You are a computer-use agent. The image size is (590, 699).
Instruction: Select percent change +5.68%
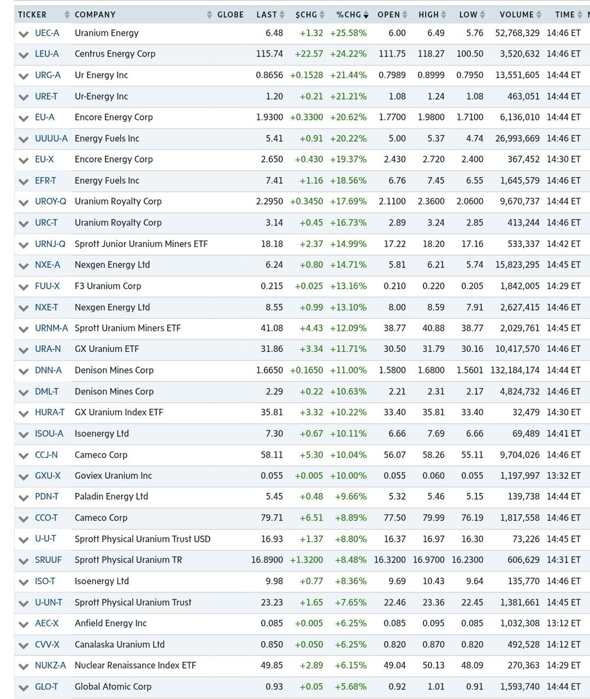pyautogui.click(x=351, y=686)
